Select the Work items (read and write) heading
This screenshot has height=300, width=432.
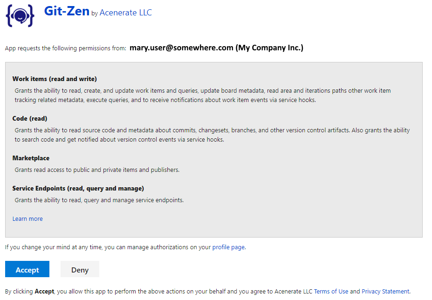[x=55, y=79]
